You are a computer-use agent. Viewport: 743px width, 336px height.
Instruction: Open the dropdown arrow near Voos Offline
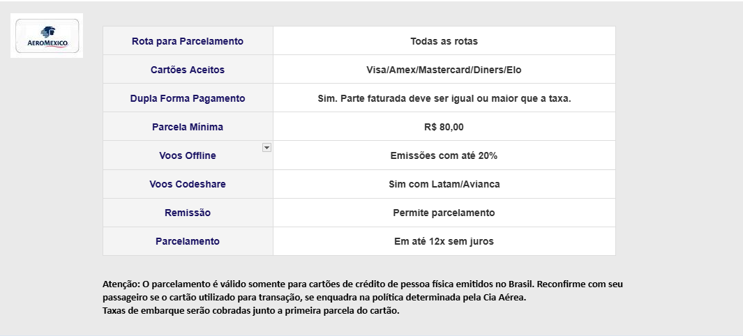[267, 148]
